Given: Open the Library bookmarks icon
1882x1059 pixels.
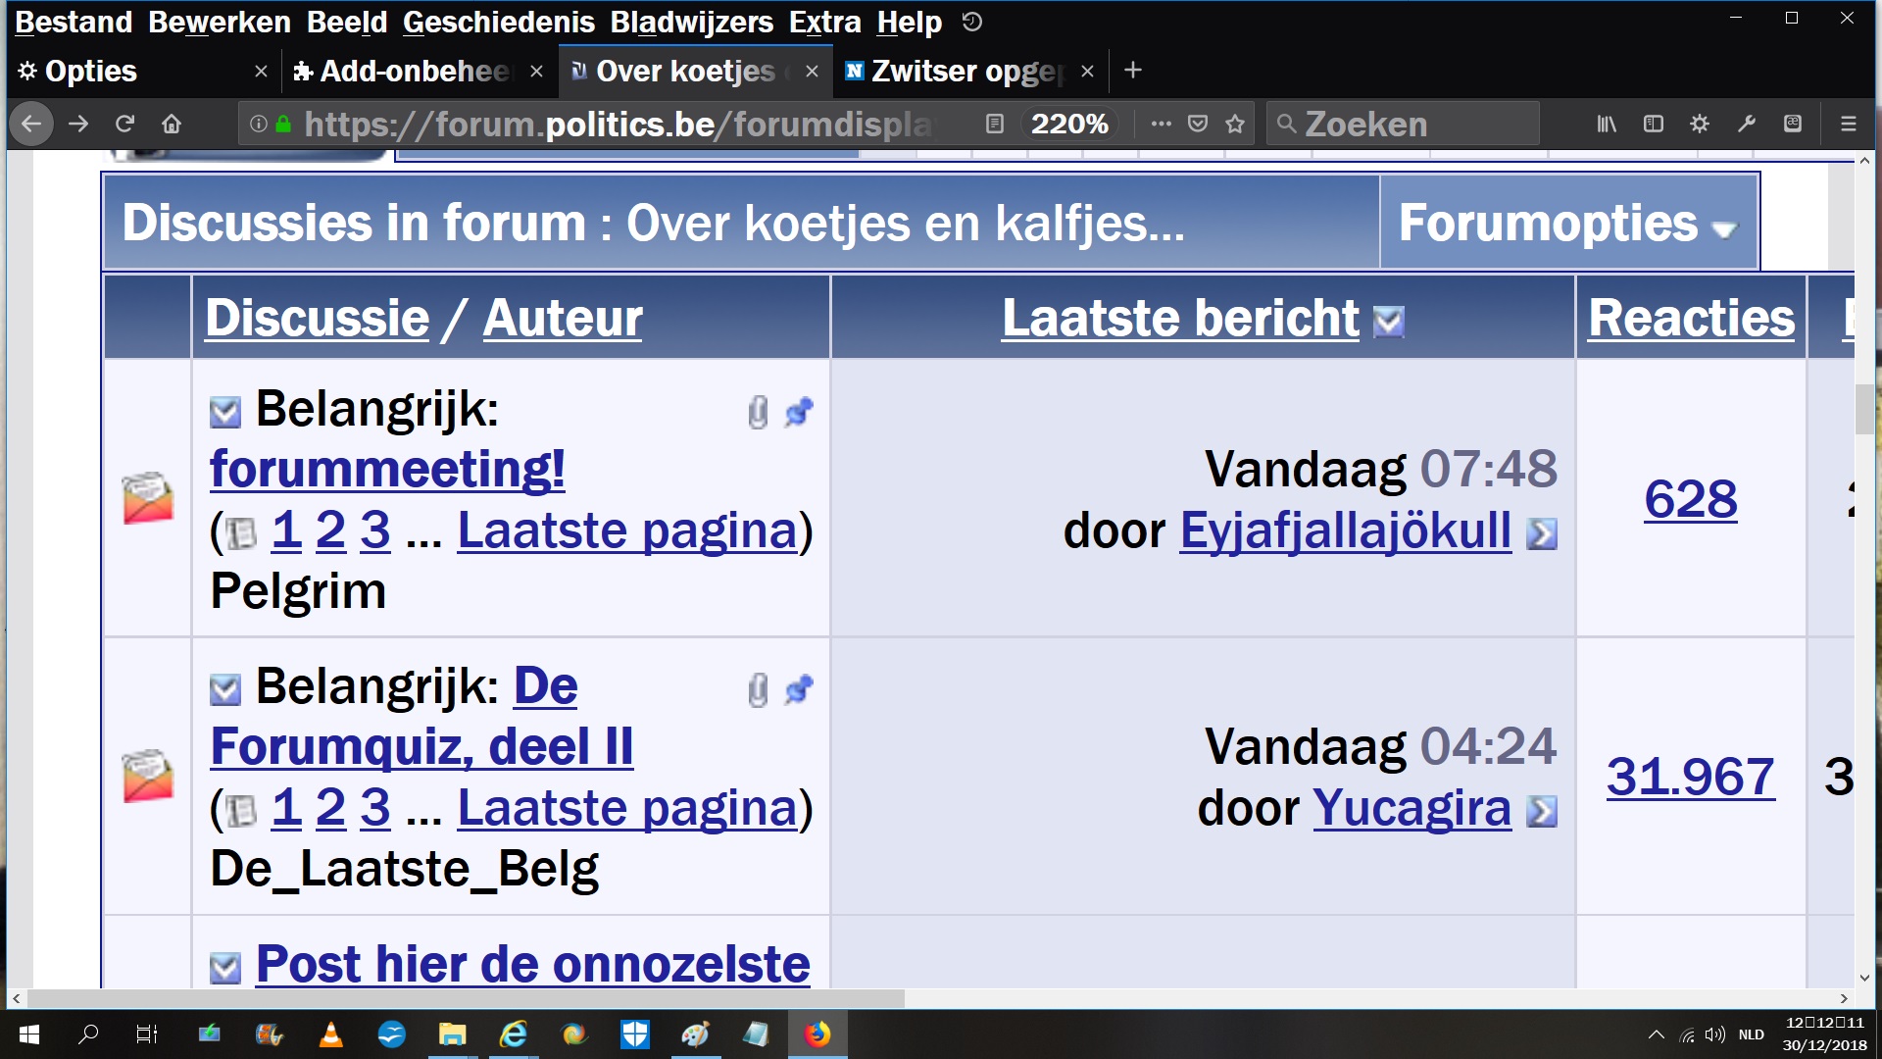Looking at the screenshot, I should tap(1607, 125).
